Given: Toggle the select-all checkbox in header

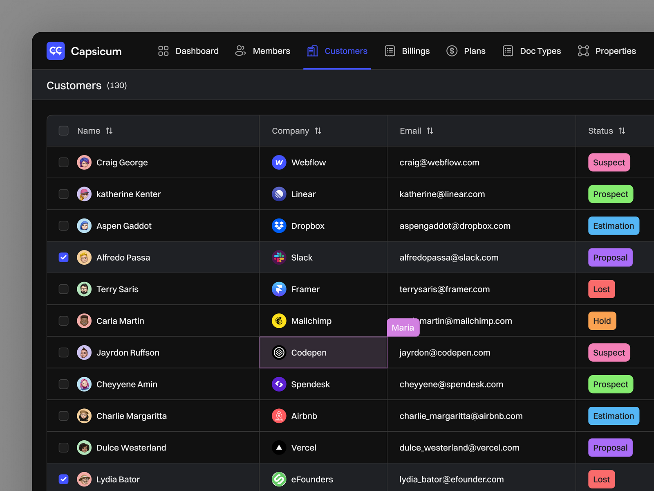Looking at the screenshot, I should point(64,131).
